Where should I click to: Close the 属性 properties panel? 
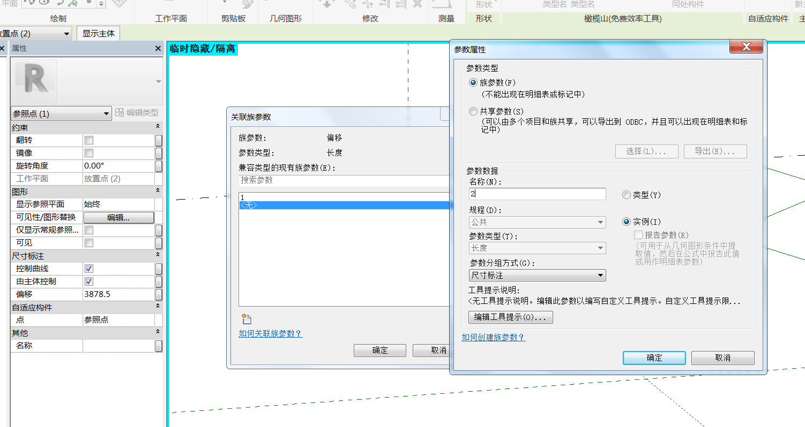click(158, 48)
